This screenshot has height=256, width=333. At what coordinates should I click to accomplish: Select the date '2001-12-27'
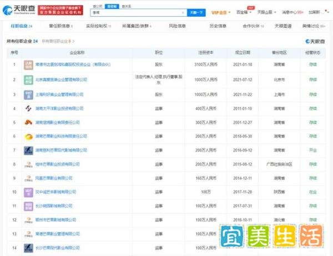click(243, 123)
